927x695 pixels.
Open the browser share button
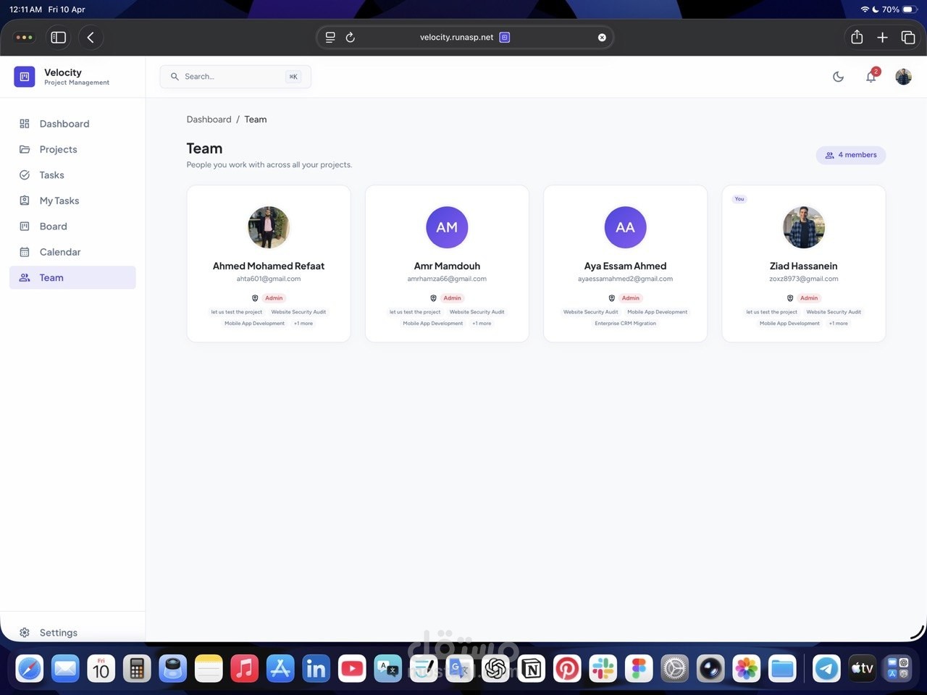tap(857, 38)
